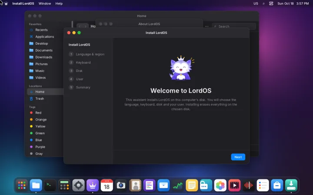Open the Videos folder in the sidebar
313x195 pixels.
45,78
